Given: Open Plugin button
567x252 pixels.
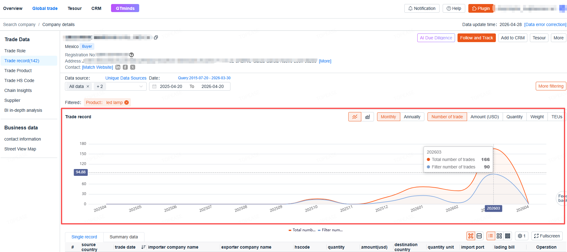Looking at the screenshot, I should (481, 8).
